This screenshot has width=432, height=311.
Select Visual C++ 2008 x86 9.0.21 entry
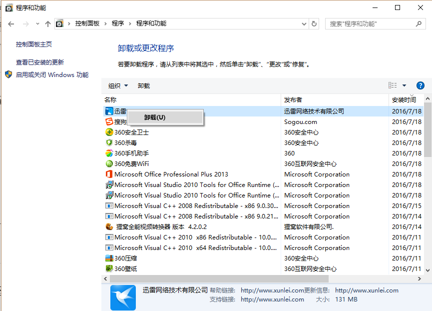(196, 216)
